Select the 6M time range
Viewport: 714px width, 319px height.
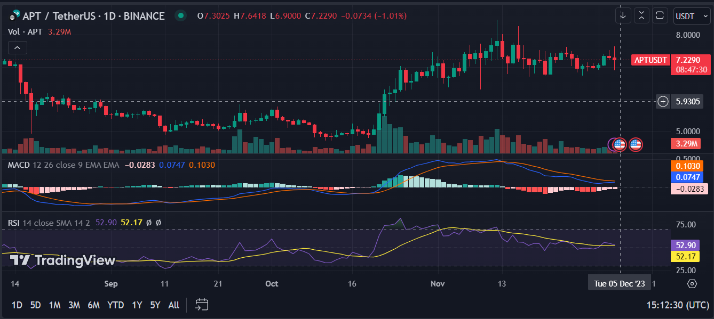tap(94, 305)
